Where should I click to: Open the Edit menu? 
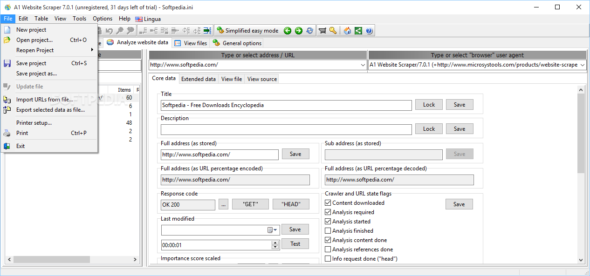point(23,19)
